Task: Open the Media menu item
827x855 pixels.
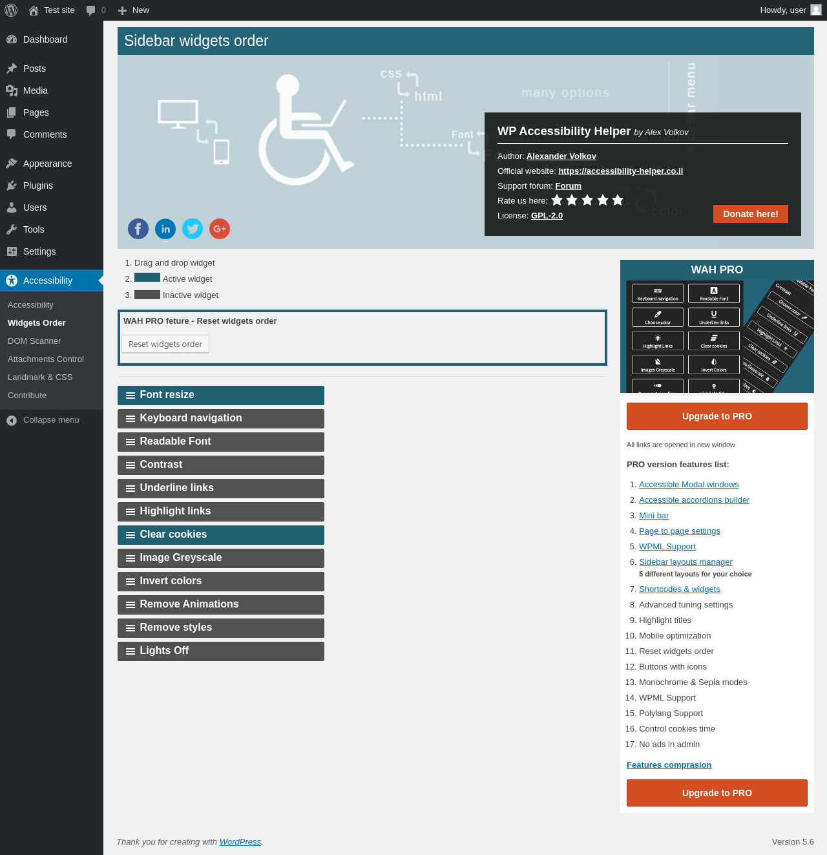Action: [52, 90]
